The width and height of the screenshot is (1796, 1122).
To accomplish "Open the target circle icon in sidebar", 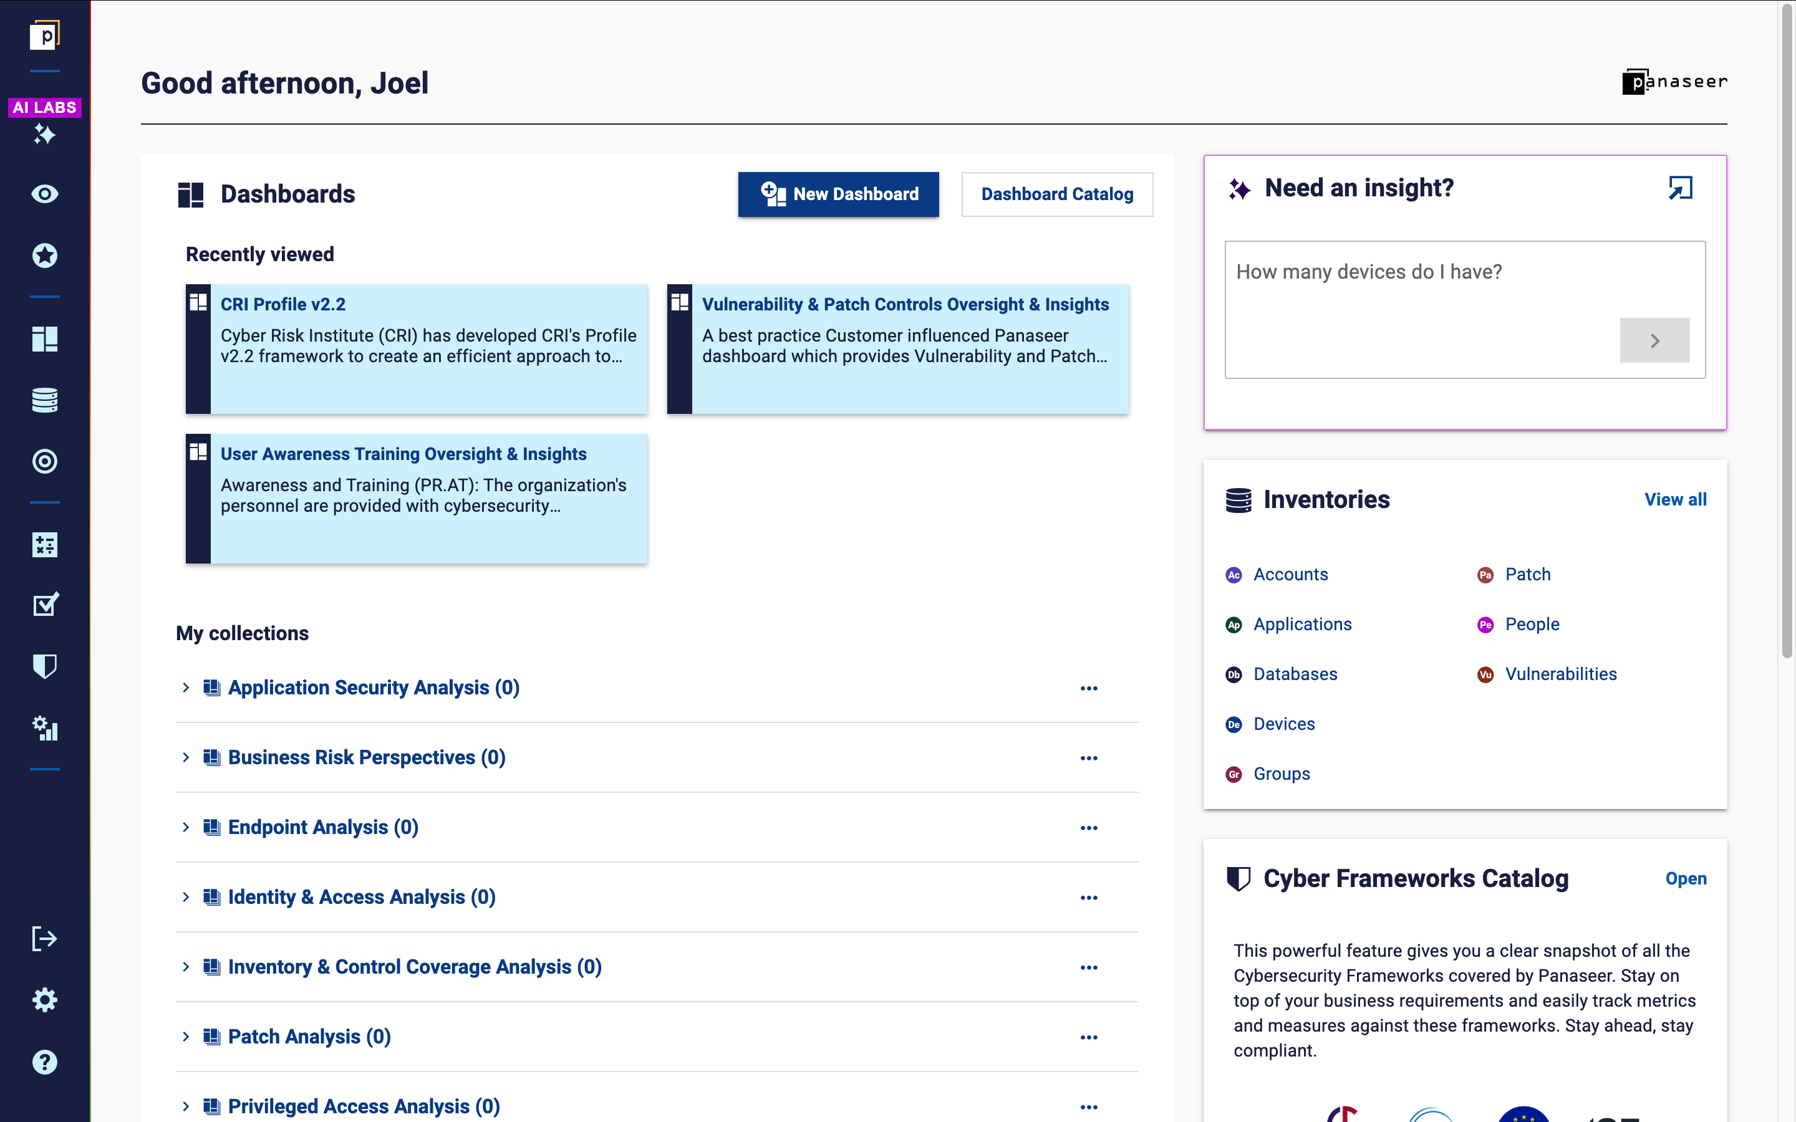I will [44, 461].
